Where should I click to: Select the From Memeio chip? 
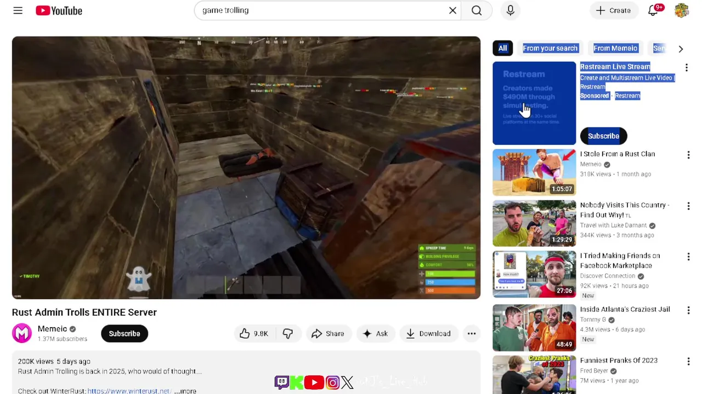click(615, 48)
